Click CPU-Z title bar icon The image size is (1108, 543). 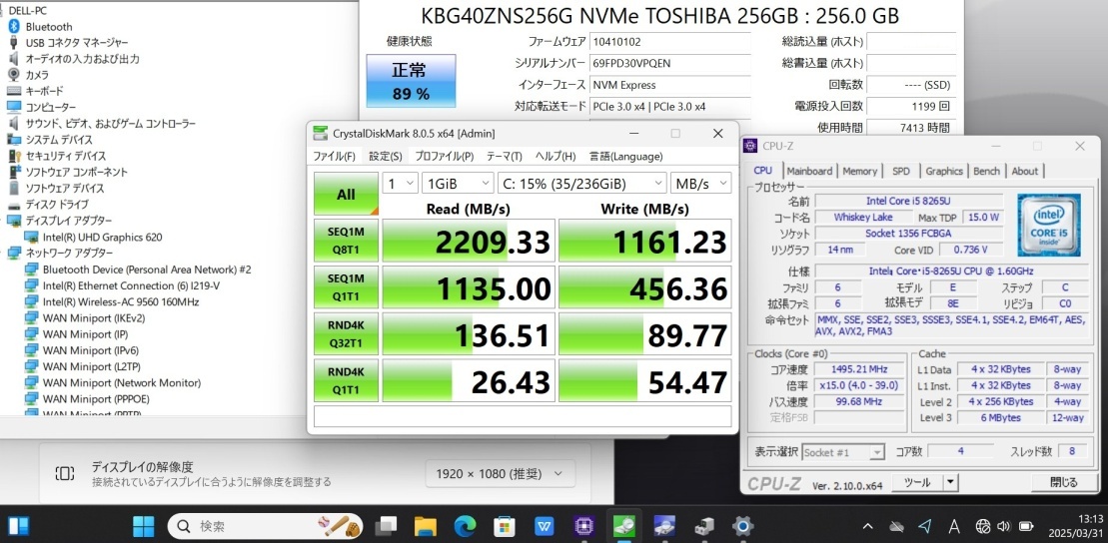coord(750,146)
